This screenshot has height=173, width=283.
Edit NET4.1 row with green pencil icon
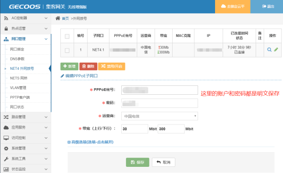(276, 49)
